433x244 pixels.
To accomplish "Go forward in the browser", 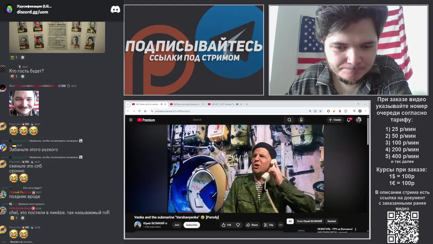I will coord(134,111).
